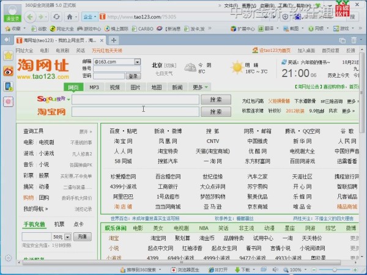Open the 下载 download dropdown arrow
Image resolution: width=367 pixels, height=275 pixels.
(254, 270)
